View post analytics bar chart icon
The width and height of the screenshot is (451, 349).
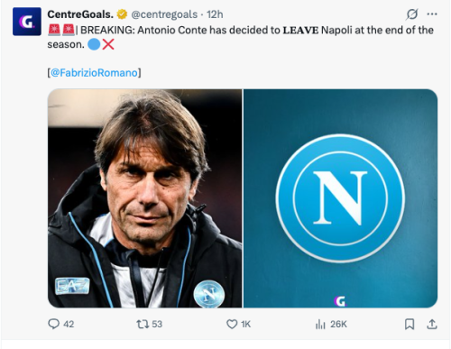coord(320,324)
